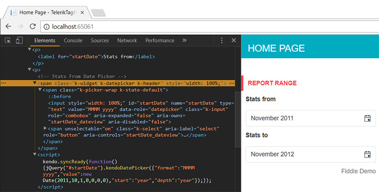This screenshot has height=192, width=379.
Task: Click the closing </script> tag line
Action: (x=51, y=187)
